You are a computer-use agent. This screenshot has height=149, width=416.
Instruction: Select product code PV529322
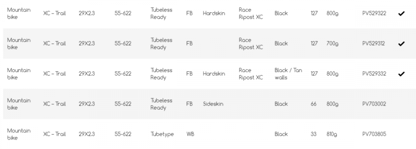[x=374, y=13]
